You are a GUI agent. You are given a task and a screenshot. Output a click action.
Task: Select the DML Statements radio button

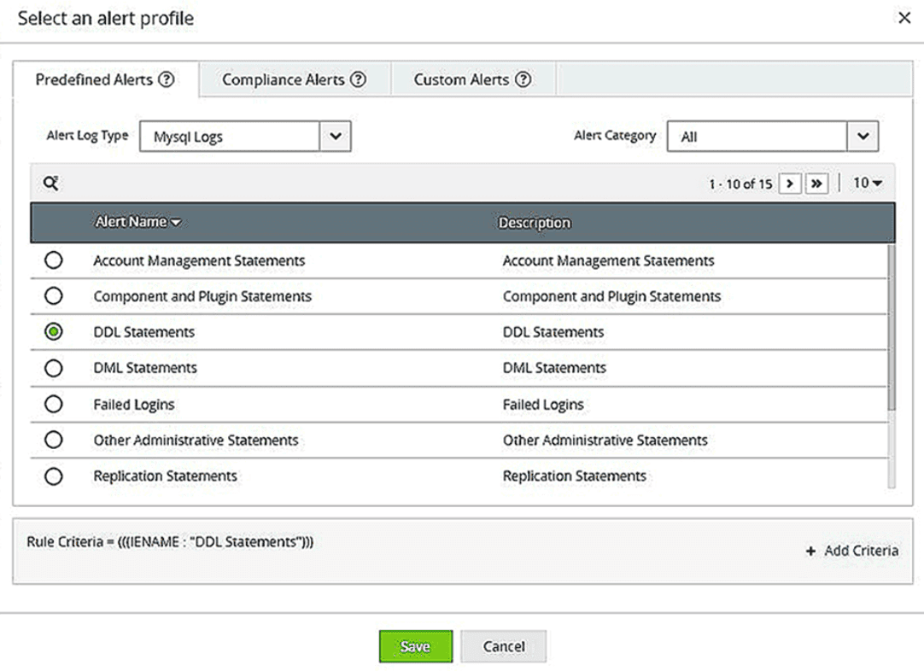pos(54,368)
